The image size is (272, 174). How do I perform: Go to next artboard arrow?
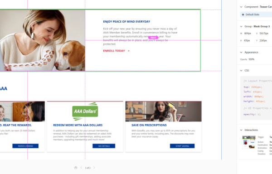point(94,168)
